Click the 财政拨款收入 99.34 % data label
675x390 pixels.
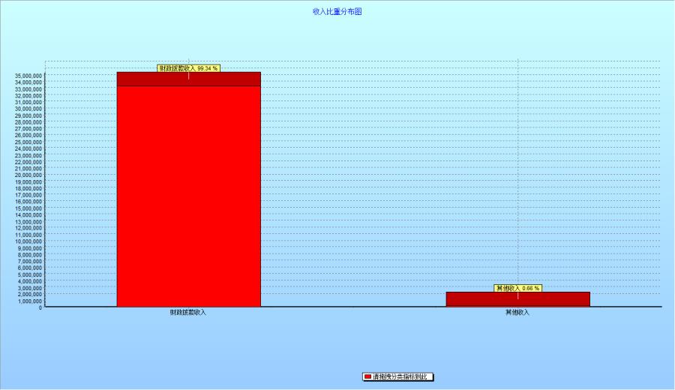[188, 68]
